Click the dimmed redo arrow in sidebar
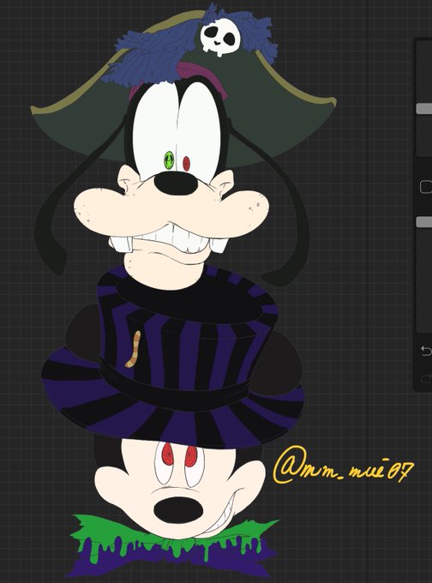The height and width of the screenshot is (583, 432). [x=426, y=379]
